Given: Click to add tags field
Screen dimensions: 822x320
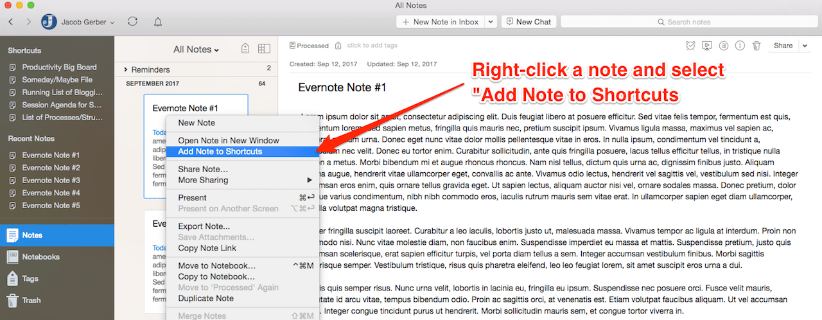Looking at the screenshot, I should pyautogui.click(x=372, y=46).
